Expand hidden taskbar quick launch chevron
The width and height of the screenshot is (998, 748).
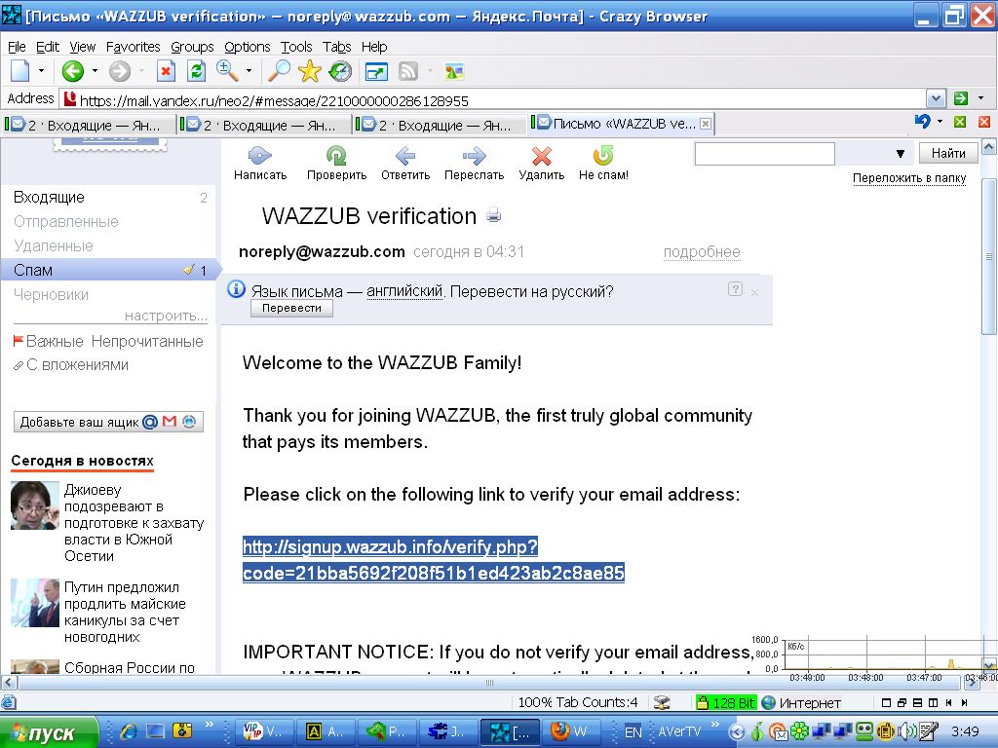[x=209, y=725]
